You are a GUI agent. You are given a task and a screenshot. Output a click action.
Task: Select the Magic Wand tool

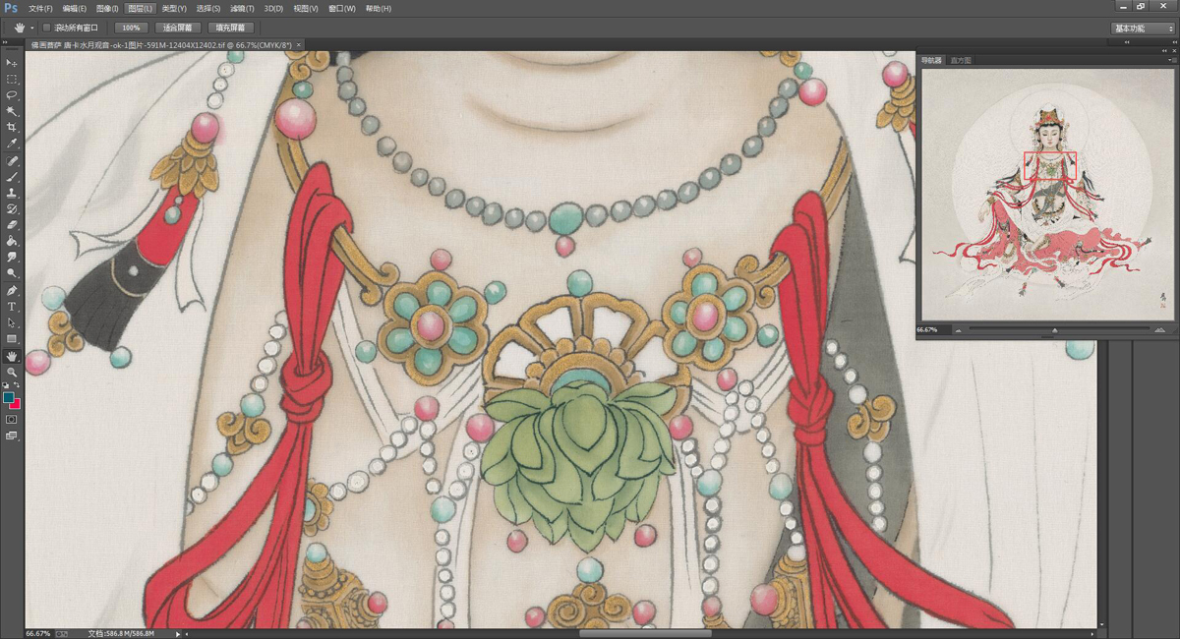coord(12,111)
